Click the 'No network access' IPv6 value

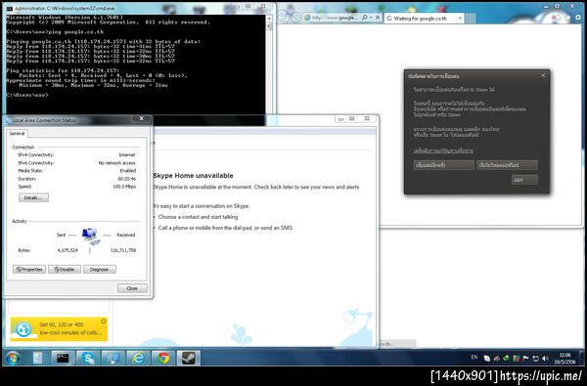pyautogui.click(x=116, y=163)
